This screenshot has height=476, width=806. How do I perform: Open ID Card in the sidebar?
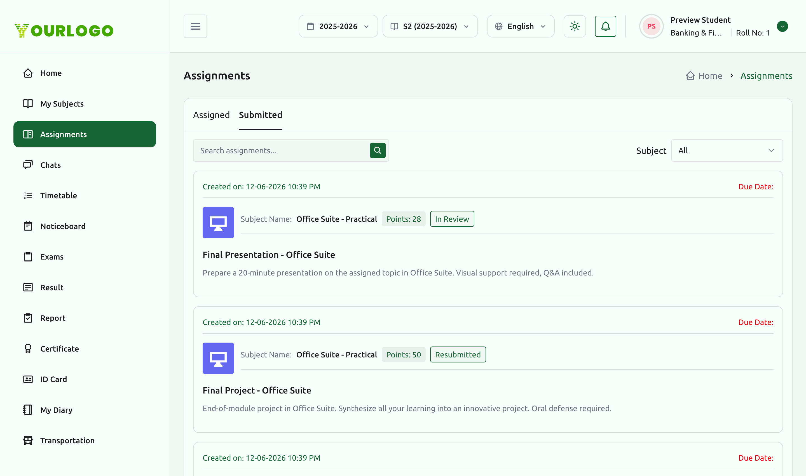(x=85, y=379)
